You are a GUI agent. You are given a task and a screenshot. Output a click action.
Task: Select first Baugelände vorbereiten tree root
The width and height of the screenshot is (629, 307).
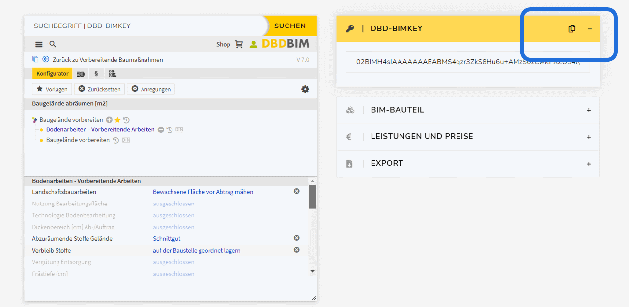[x=71, y=120]
